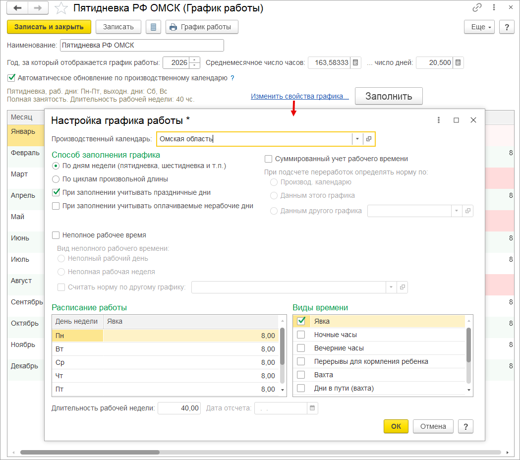Screen dimensions: 520x460
Task: Enable Суммированный учет рабочего времени
Action: click(269, 159)
